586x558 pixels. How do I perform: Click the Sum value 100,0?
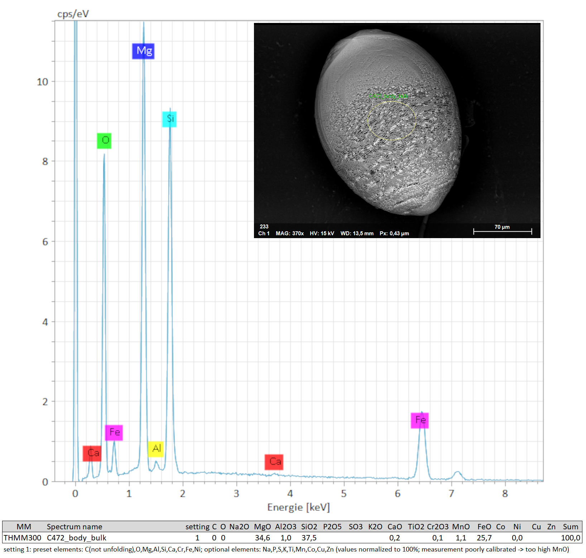tap(570, 538)
